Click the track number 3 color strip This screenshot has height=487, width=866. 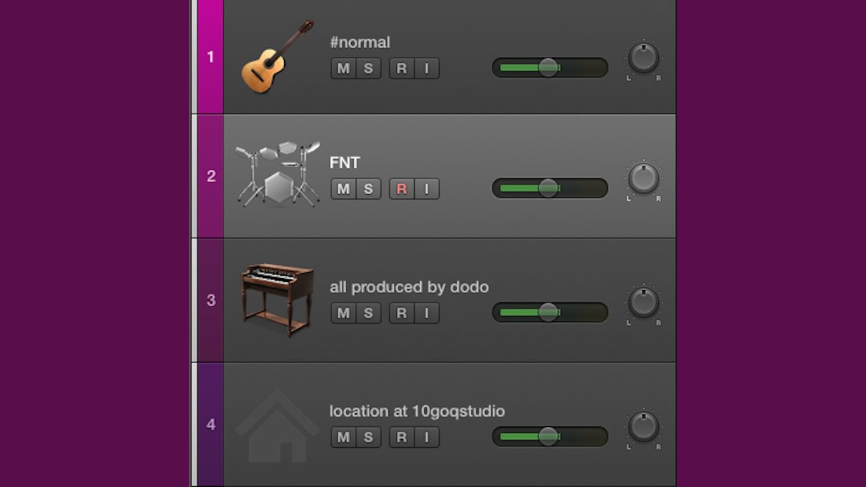click(210, 300)
